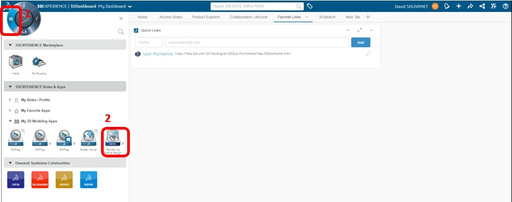Switch to the Collaboration Lifecycle tab

point(249,17)
